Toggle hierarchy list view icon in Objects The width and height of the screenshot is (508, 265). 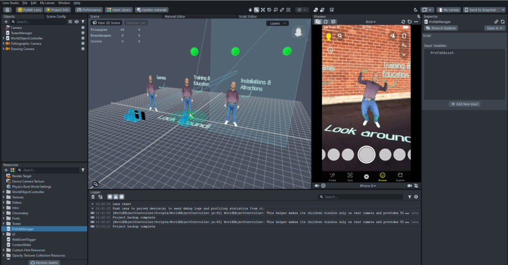tap(70, 22)
